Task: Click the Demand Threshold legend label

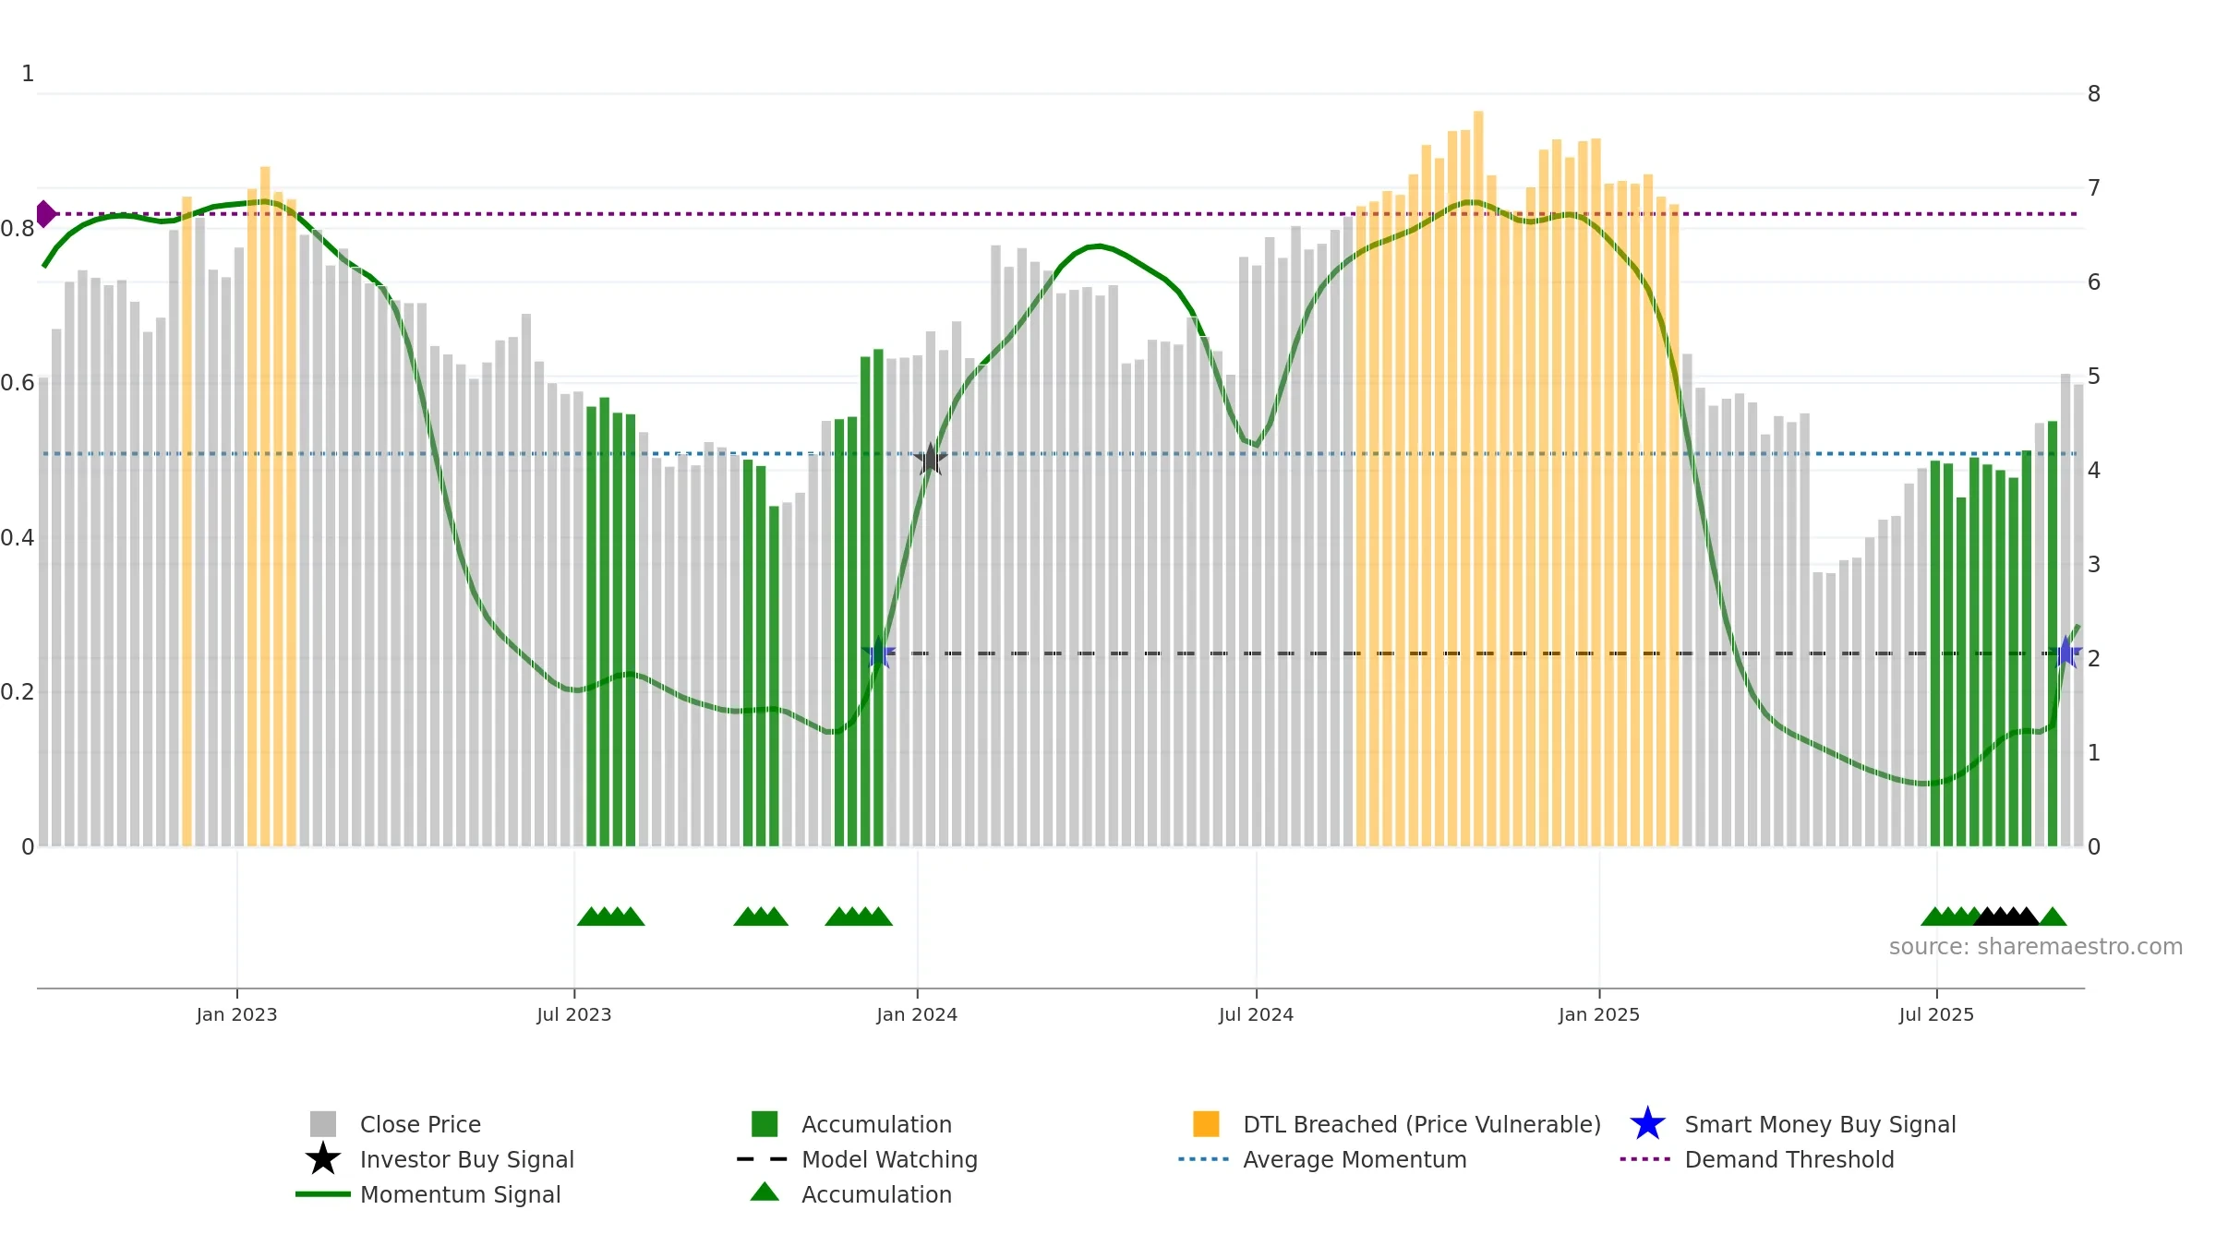Action: pos(1789,1159)
